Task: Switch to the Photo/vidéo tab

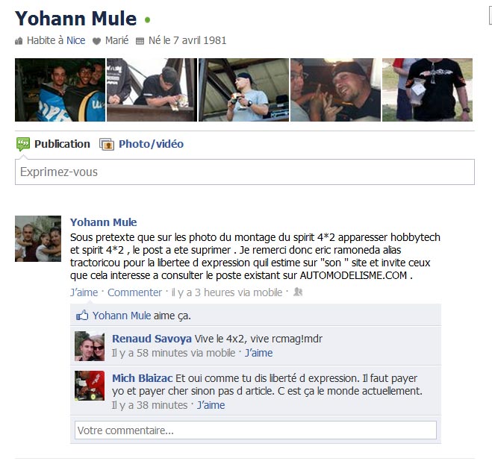Action: click(151, 144)
